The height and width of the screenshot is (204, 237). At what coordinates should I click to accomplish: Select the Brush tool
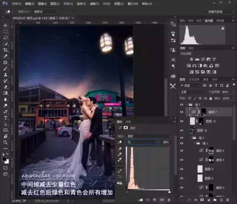(6, 68)
